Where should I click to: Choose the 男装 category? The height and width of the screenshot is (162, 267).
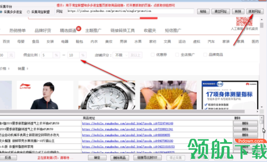click(x=123, y=42)
